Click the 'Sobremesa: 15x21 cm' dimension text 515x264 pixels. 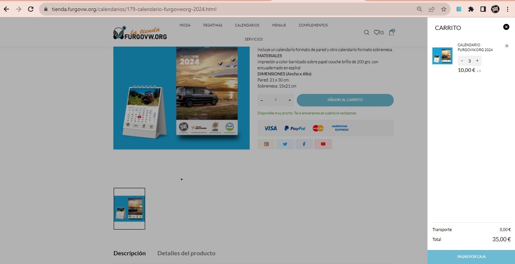(277, 86)
